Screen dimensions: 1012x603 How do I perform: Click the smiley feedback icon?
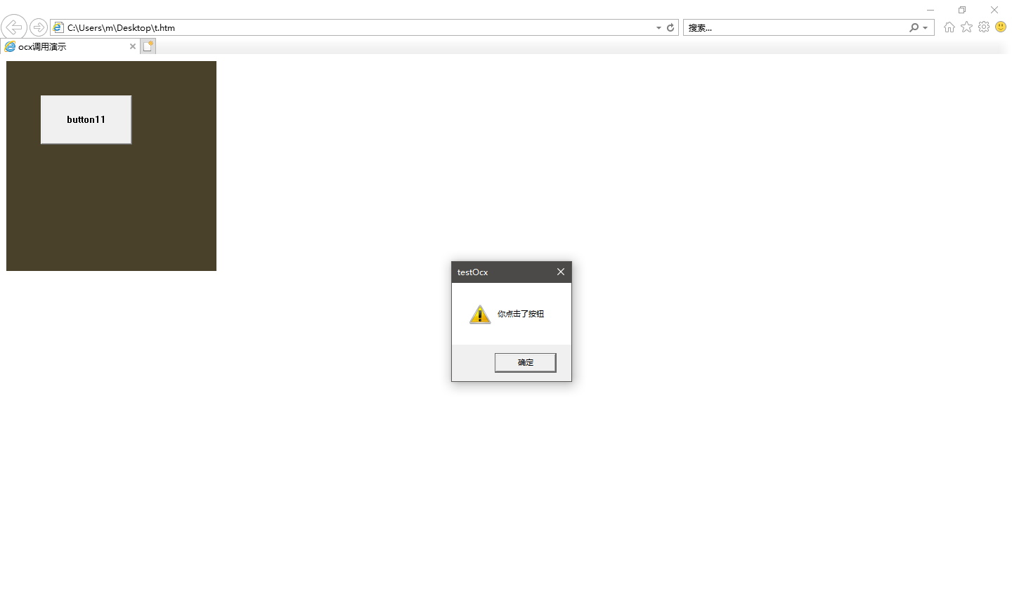(x=1001, y=27)
